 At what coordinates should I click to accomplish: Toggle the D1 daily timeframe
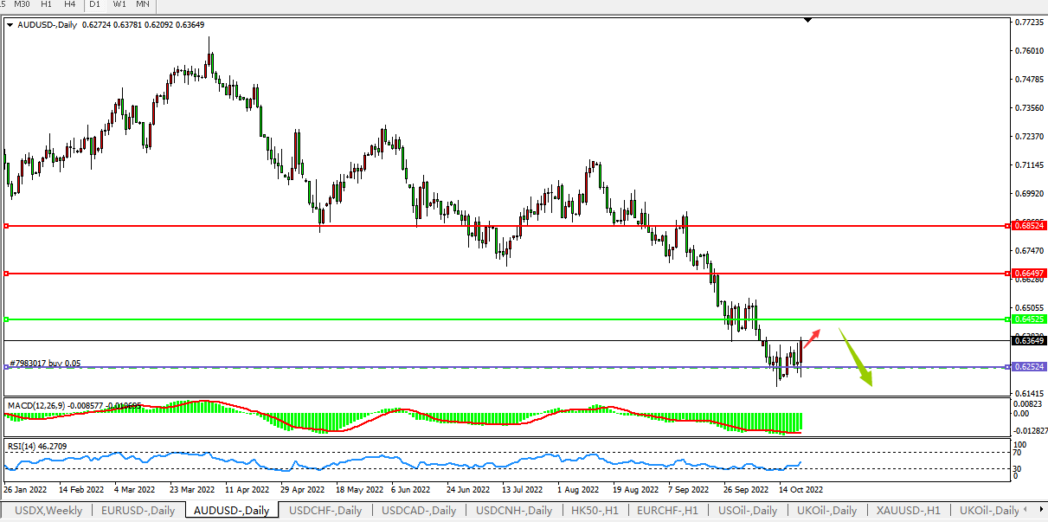click(x=95, y=4)
